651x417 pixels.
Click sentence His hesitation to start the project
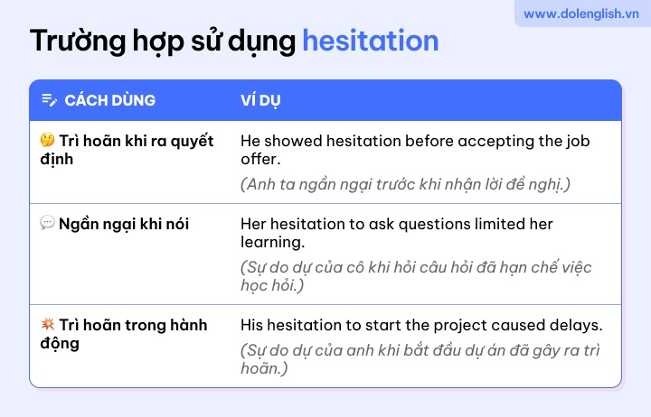(421, 325)
